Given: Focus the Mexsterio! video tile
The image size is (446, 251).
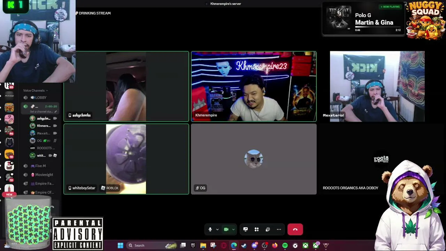Looking at the screenshot, I should point(377,86).
